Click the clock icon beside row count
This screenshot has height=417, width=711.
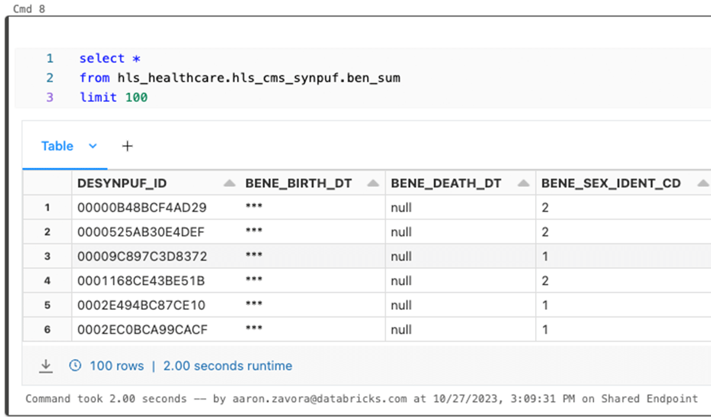tap(75, 365)
